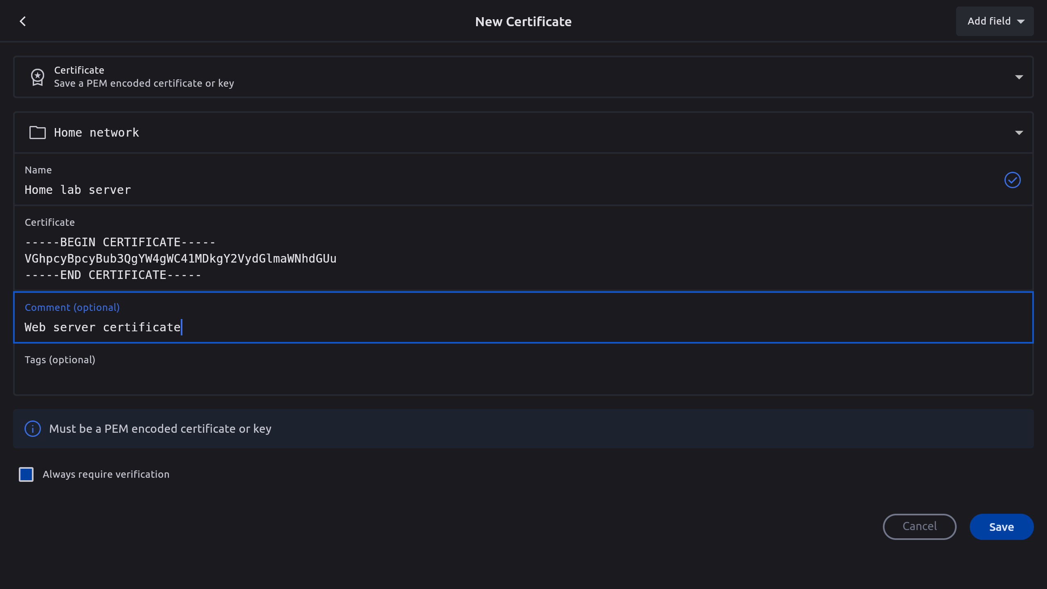1047x589 pixels.
Task: Focus the Certificate PEM text area
Action: point(523,259)
